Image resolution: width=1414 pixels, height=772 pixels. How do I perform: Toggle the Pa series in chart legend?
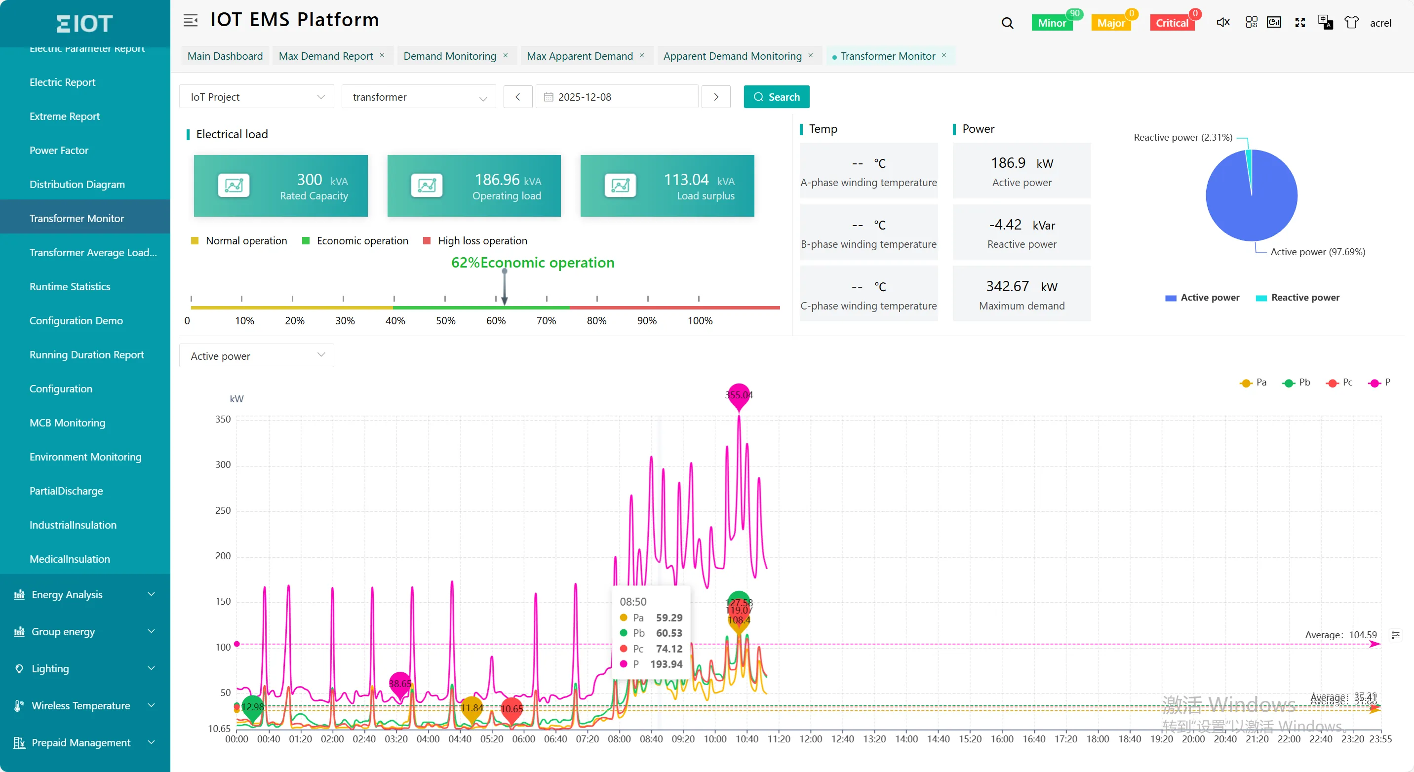click(1253, 383)
